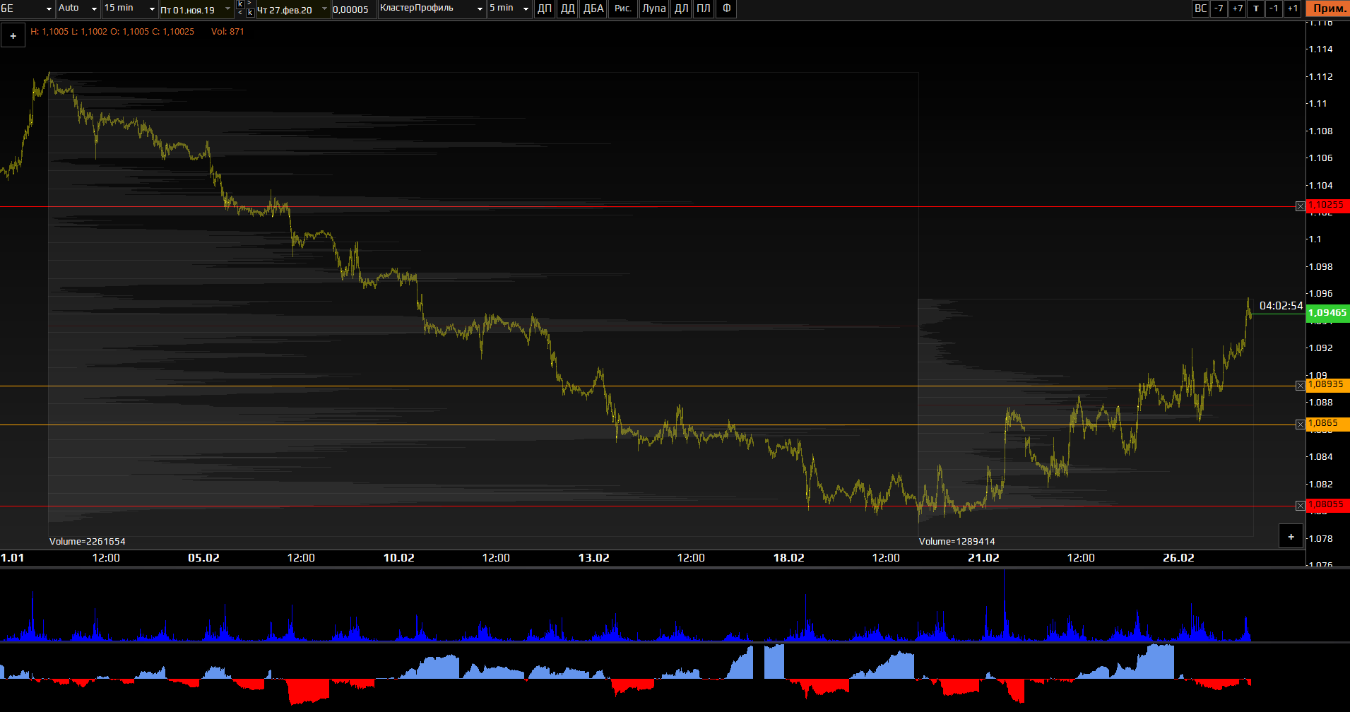Image resolution: width=1350 pixels, height=712 pixels.
Task: Toggle the ДД button
Action: coord(567,8)
